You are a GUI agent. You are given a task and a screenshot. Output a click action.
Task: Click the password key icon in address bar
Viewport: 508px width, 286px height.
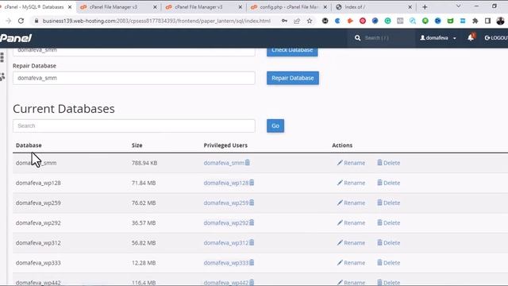pyautogui.click(x=284, y=21)
